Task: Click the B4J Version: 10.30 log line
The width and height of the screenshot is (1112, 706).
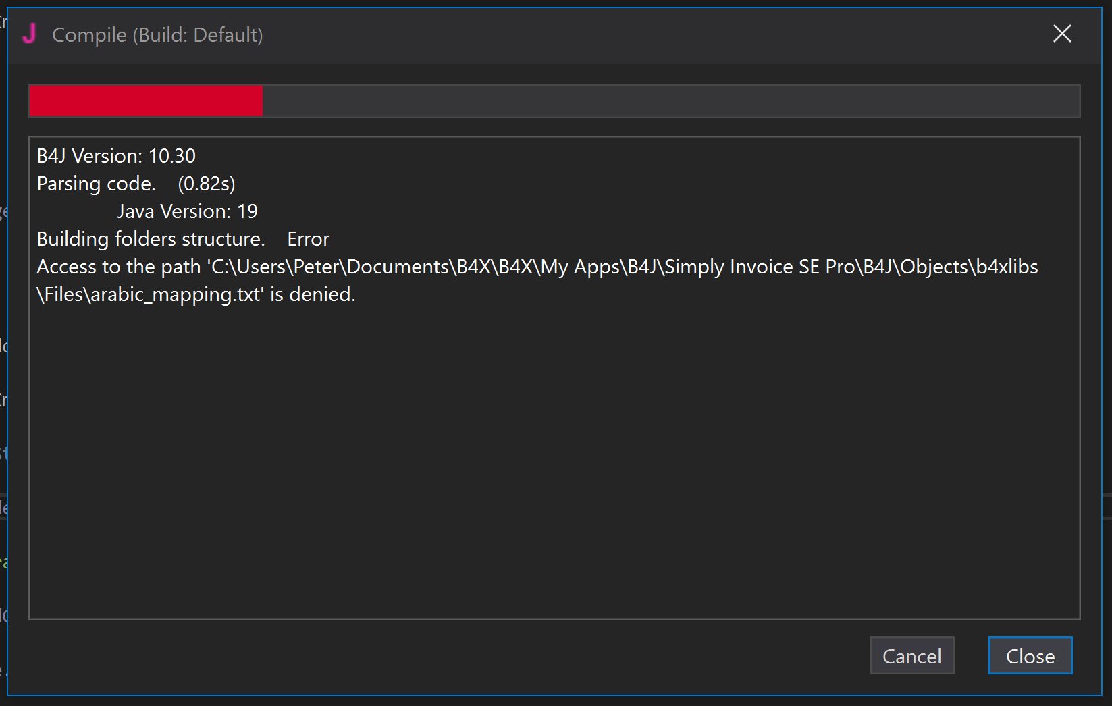Action: (x=116, y=156)
